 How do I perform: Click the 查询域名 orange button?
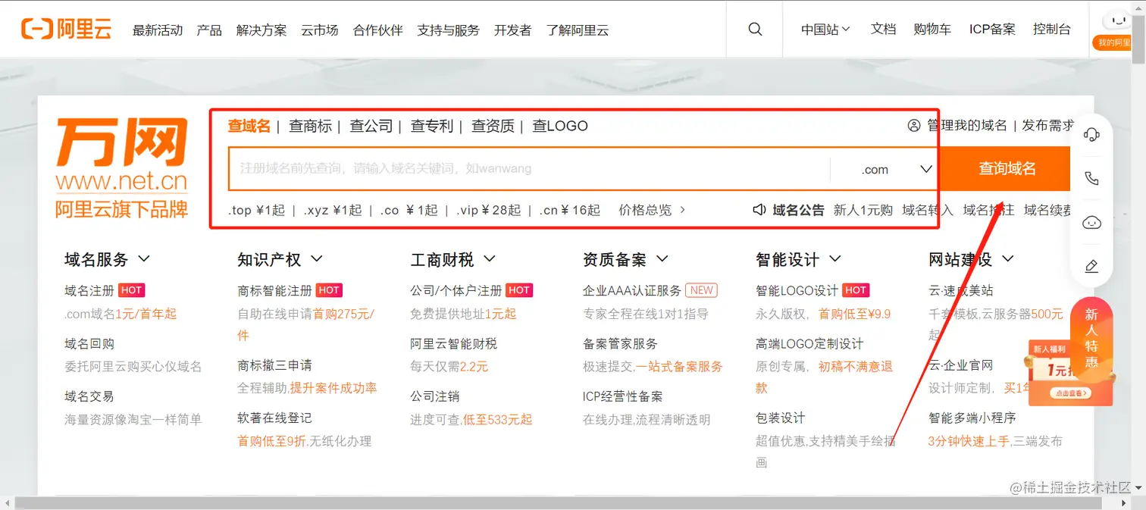tap(1006, 168)
